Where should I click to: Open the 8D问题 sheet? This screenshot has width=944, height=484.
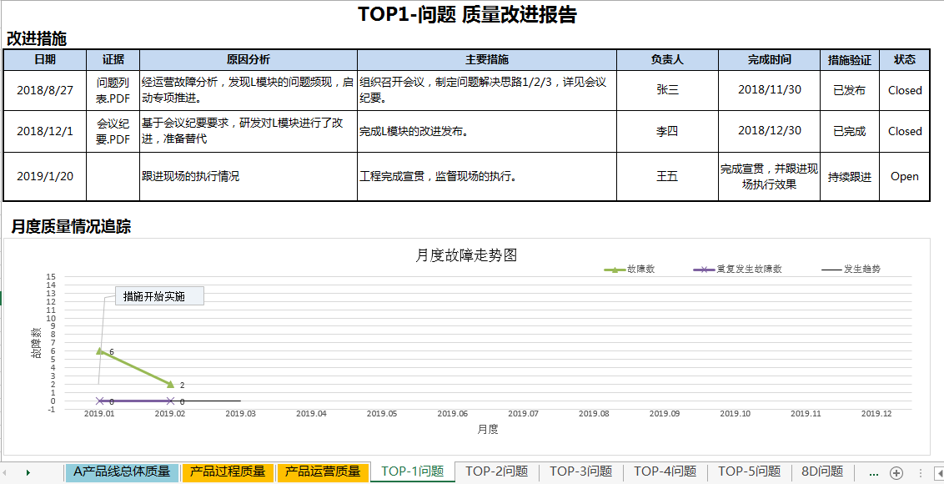821,471
